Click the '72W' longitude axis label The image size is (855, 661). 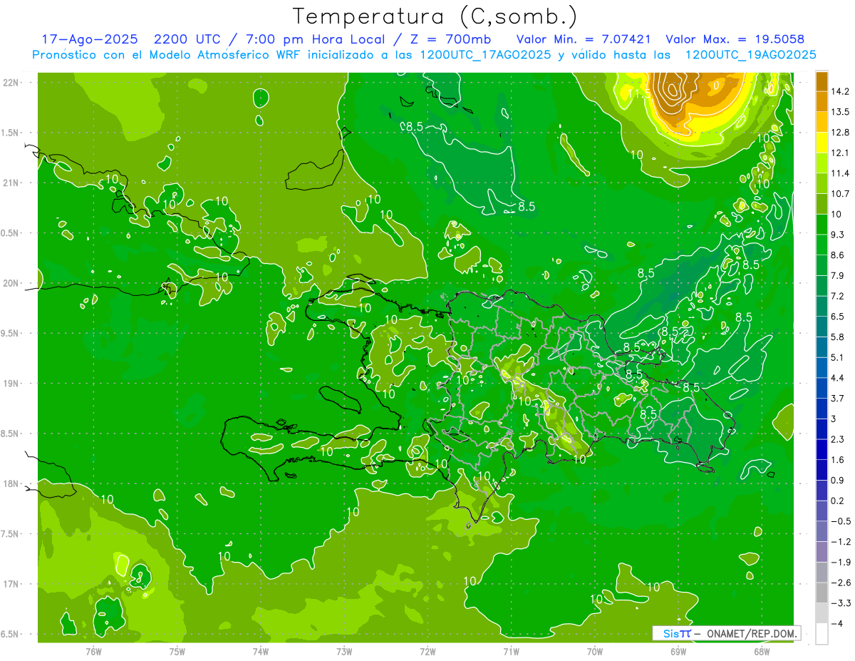[428, 650]
